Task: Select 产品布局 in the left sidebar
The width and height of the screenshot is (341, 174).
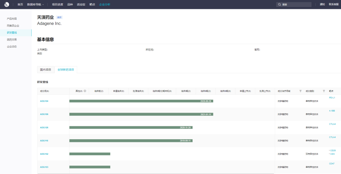Action: [12, 19]
